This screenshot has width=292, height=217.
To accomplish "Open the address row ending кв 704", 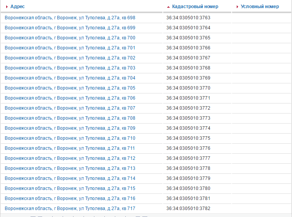I will point(70,78).
